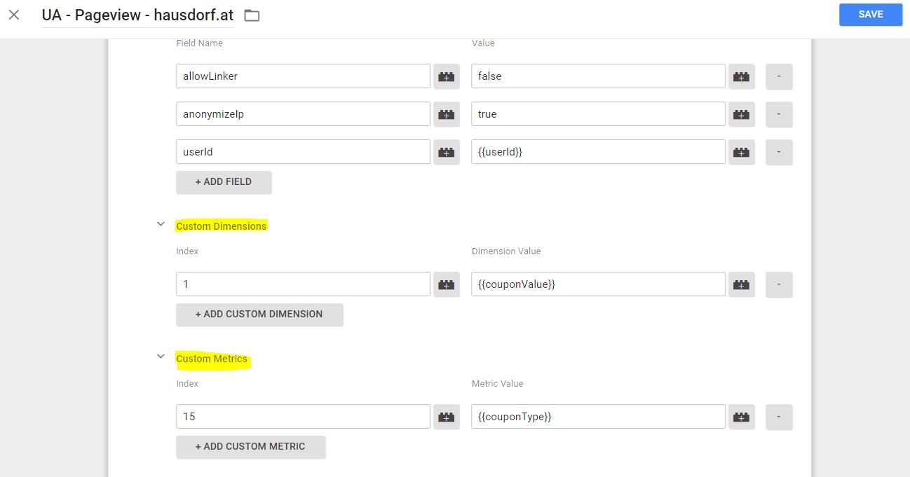Collapse the Custom Metrics section
Viewport: 910px width, 477px height.
(161, 356)
